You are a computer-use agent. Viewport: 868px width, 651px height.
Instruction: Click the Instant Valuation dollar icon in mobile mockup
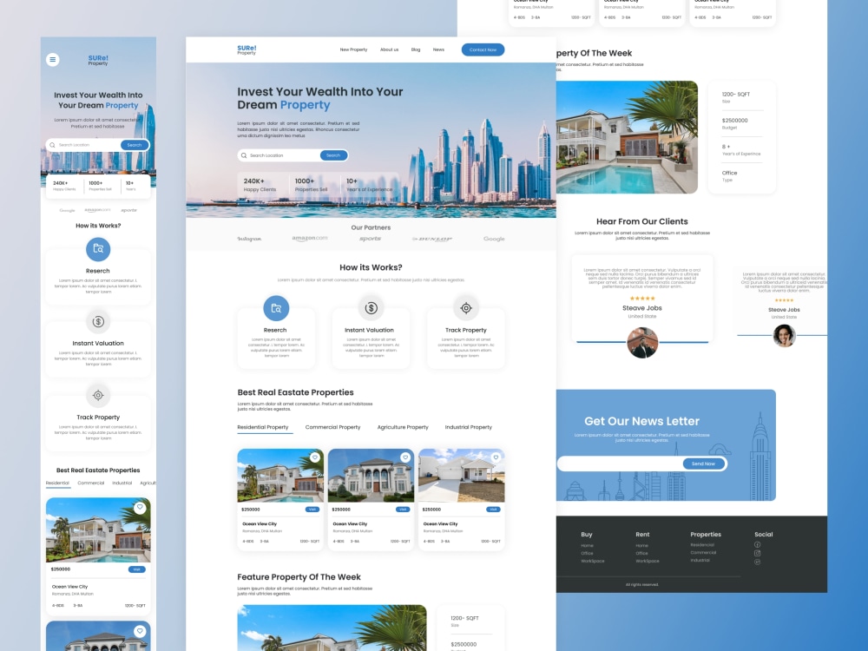(x=98, y=322)
